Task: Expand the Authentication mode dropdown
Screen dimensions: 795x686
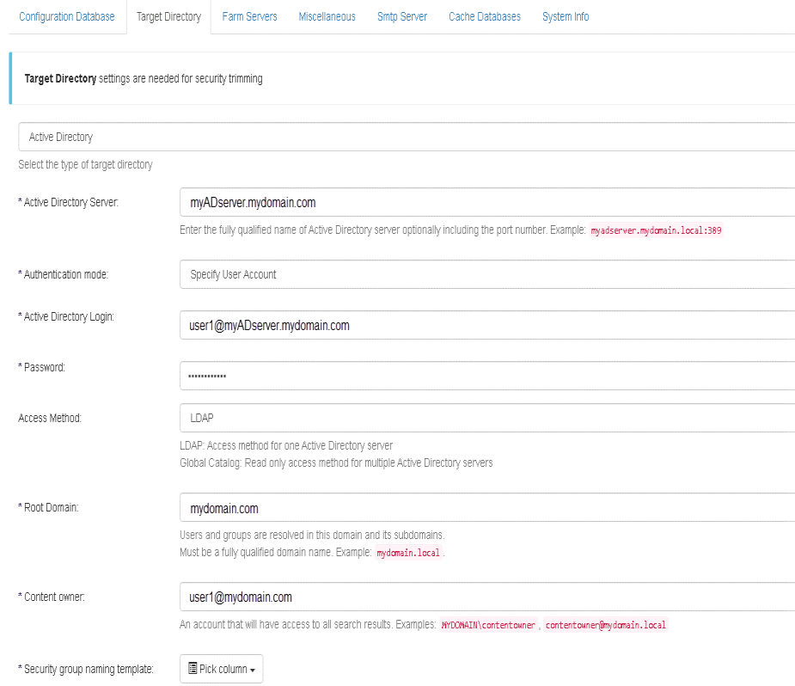Action: point(486,274)
